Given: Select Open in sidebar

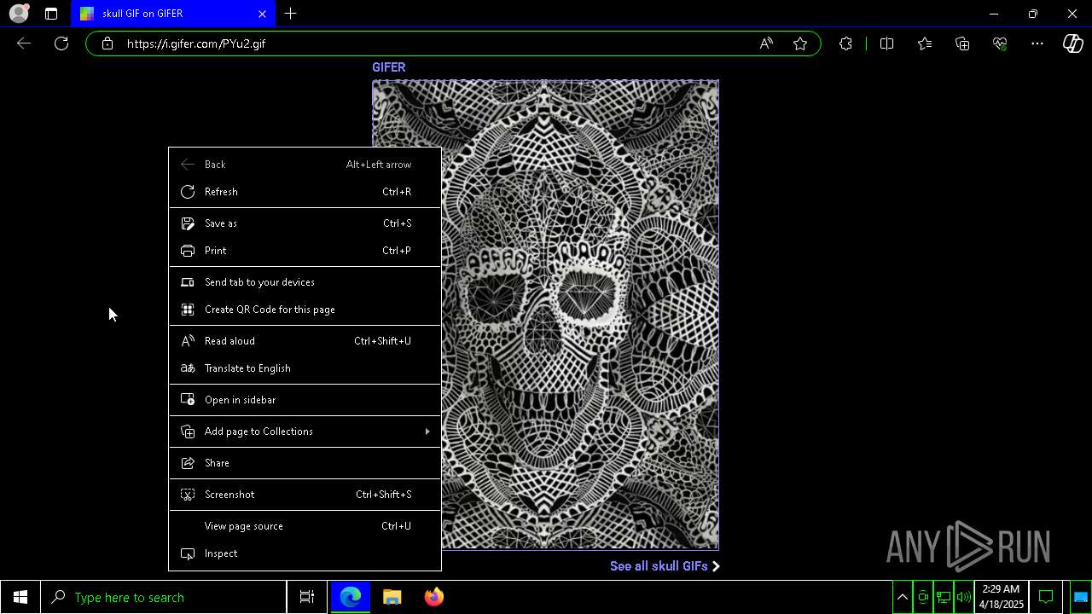Looking at the screenshot, I should (x=305, y=400).
